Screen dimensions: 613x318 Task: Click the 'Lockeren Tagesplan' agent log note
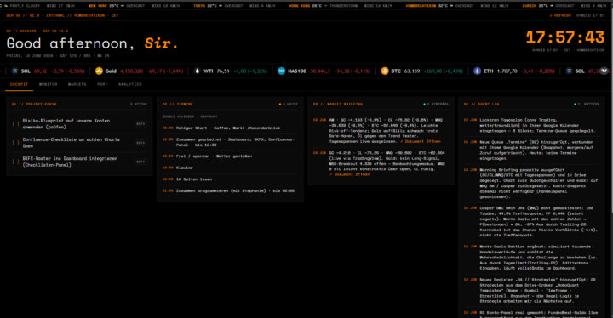click(x=531, y=125)
